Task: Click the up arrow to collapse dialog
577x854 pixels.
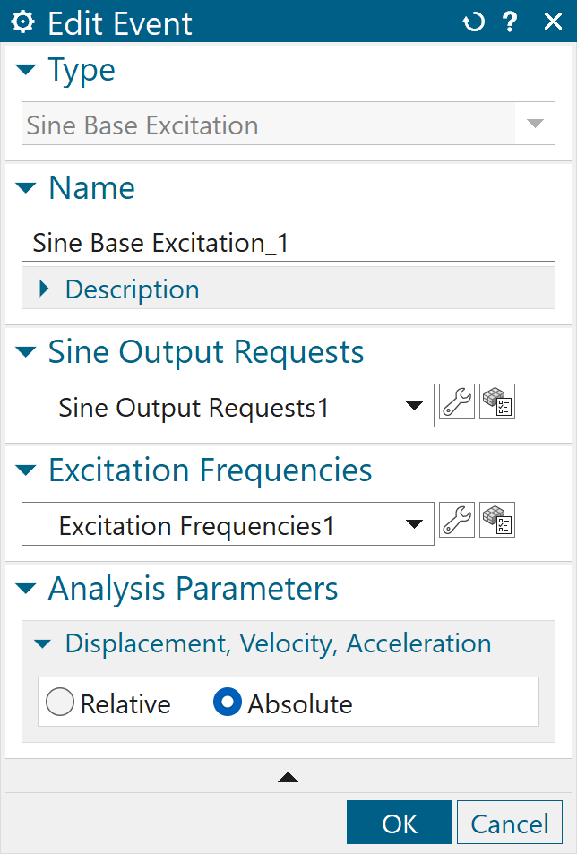Action: click(x=288, y=777)
